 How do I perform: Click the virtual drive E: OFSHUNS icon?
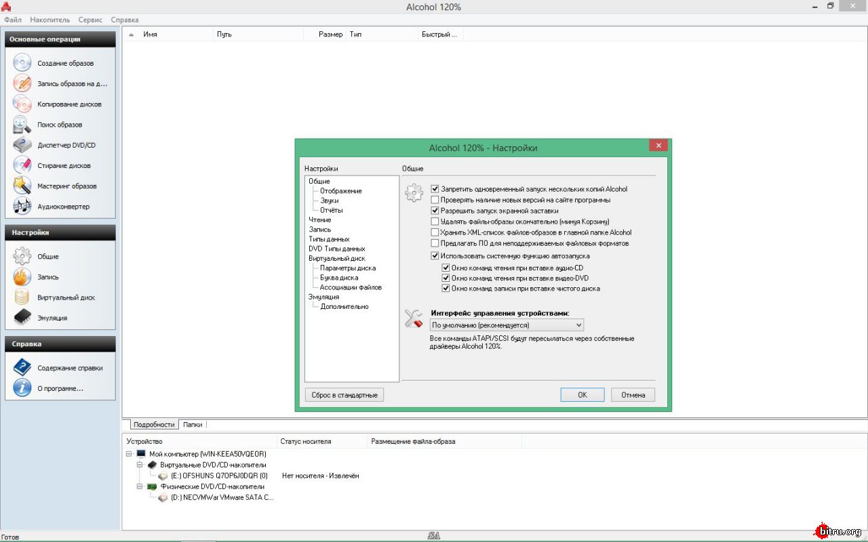pos(163,476)
